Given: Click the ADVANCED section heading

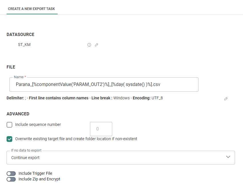Looking at the screenshot, I should click(18, 114).
